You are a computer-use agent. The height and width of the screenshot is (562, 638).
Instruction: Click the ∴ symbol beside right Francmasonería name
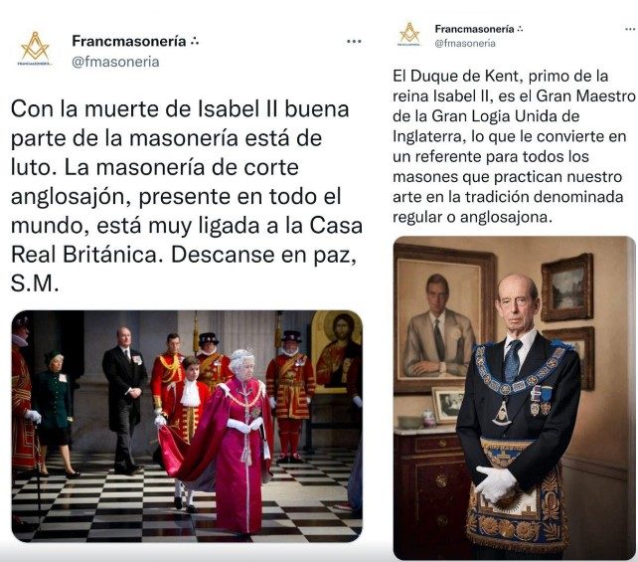tap(519, 29)
